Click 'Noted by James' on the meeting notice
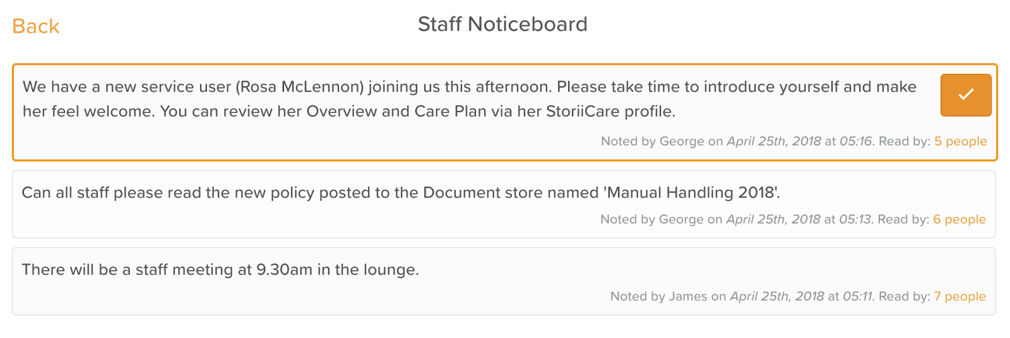Viewport: 1010px width, 338px height. [658, 296]
